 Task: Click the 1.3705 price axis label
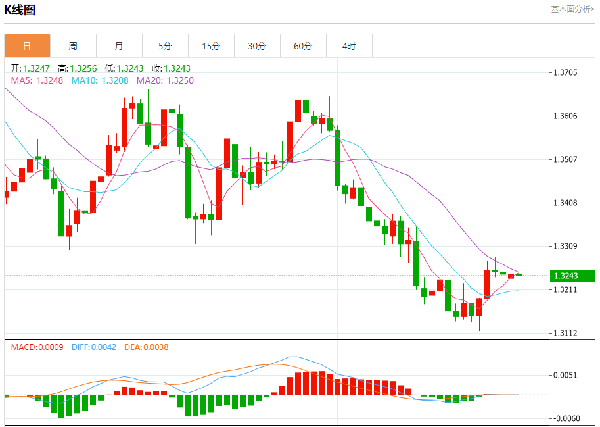click(566, 72)
